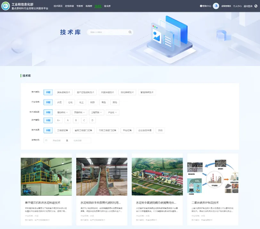This screenshot has height=229, width=260.
Task: Select 水泥 industry filter
Action: click(59, 102)
